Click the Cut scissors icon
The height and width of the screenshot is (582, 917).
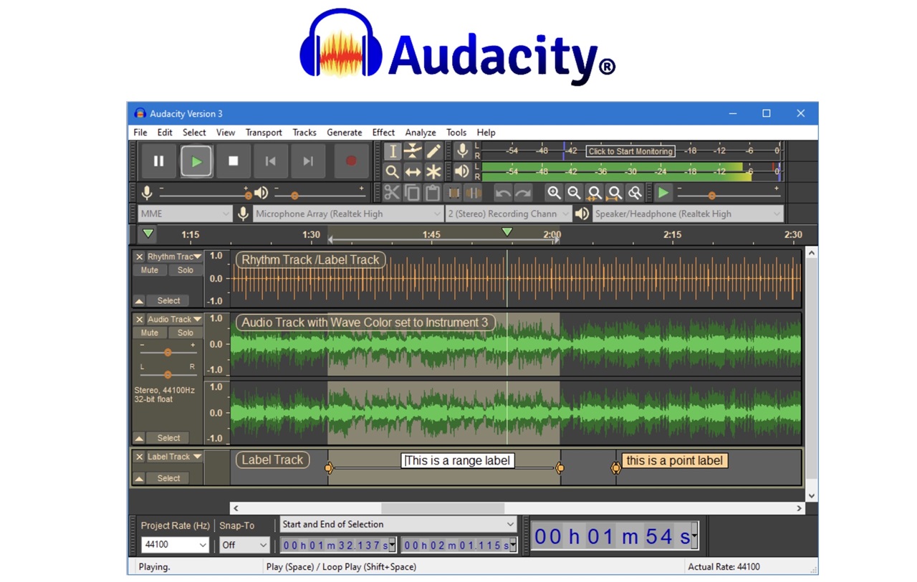391,193
